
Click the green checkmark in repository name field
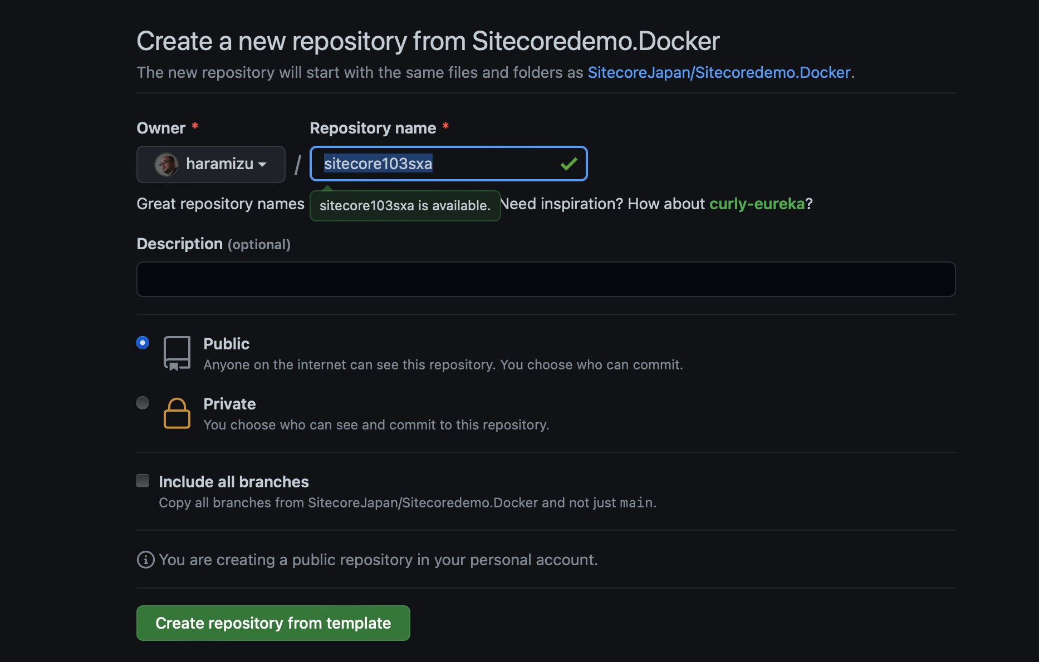pyautogui.click(x=568, y=164)
